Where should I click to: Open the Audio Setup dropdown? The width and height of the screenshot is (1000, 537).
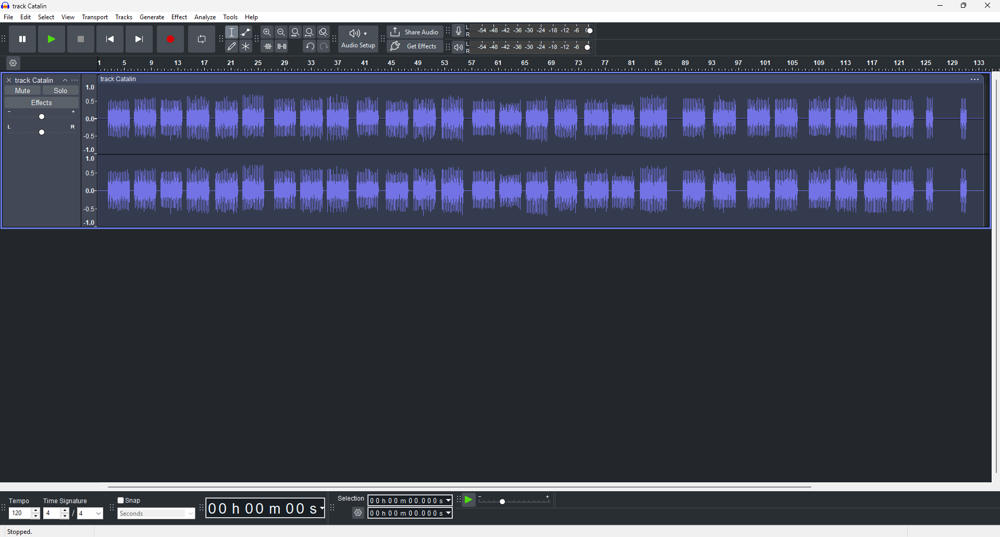(359, 39)
